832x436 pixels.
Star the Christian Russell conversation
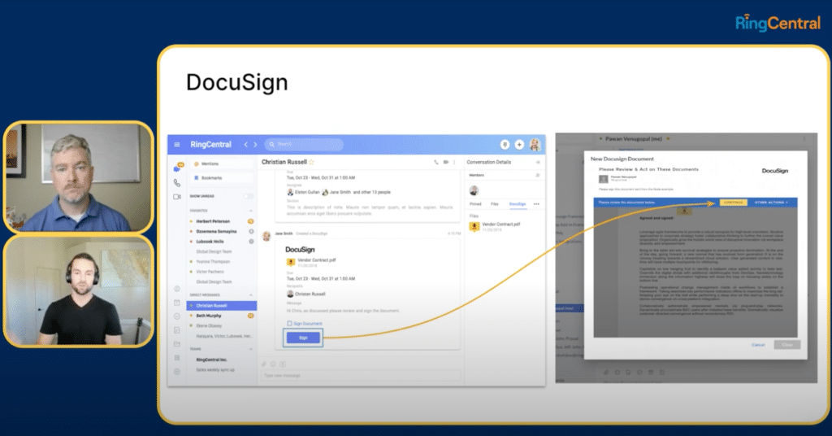click(x=311, y=163)
